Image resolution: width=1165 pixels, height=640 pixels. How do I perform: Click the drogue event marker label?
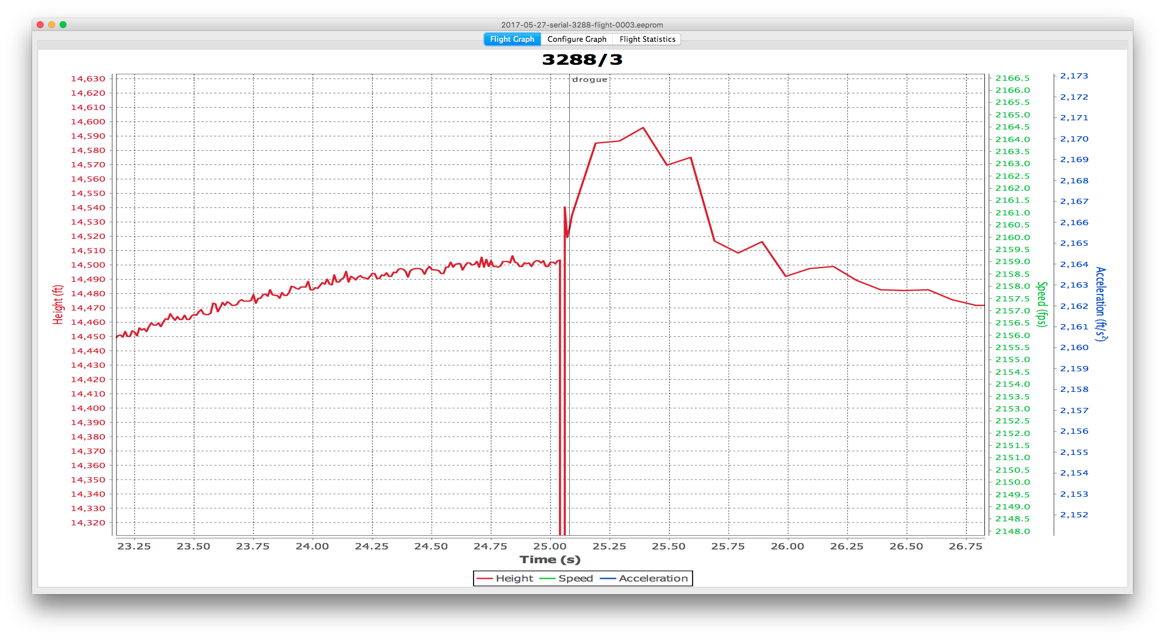[589, 80]
